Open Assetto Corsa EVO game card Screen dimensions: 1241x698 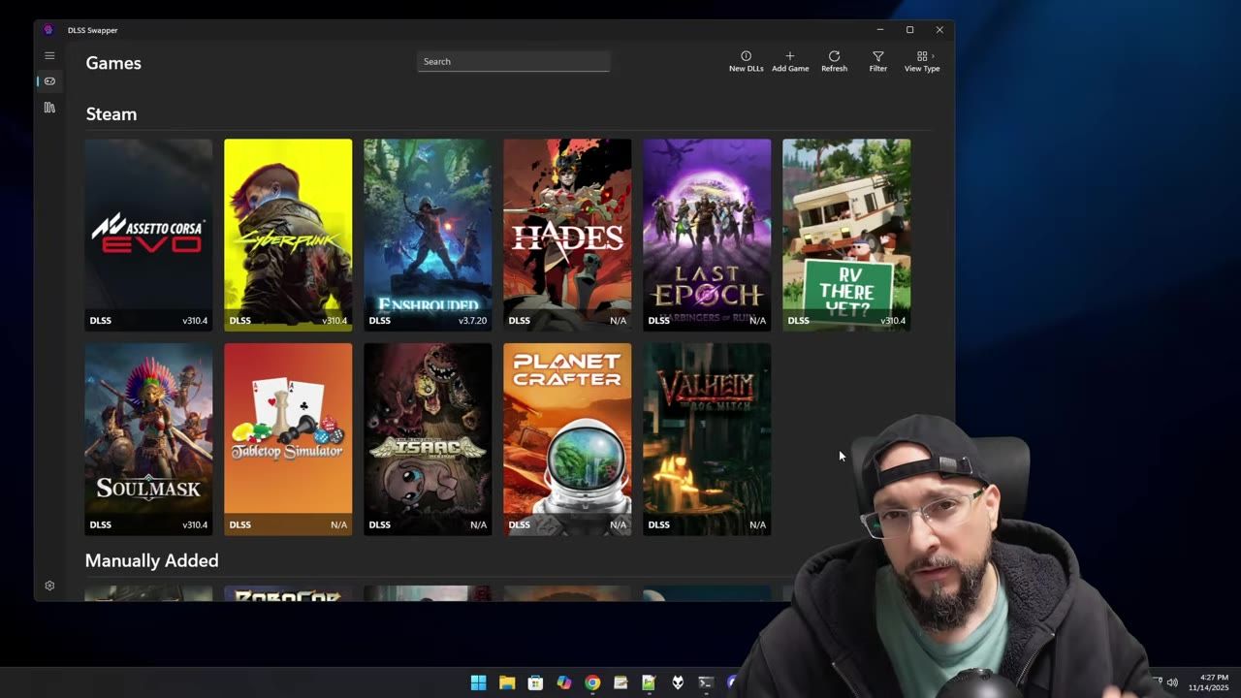click(148, 235)
